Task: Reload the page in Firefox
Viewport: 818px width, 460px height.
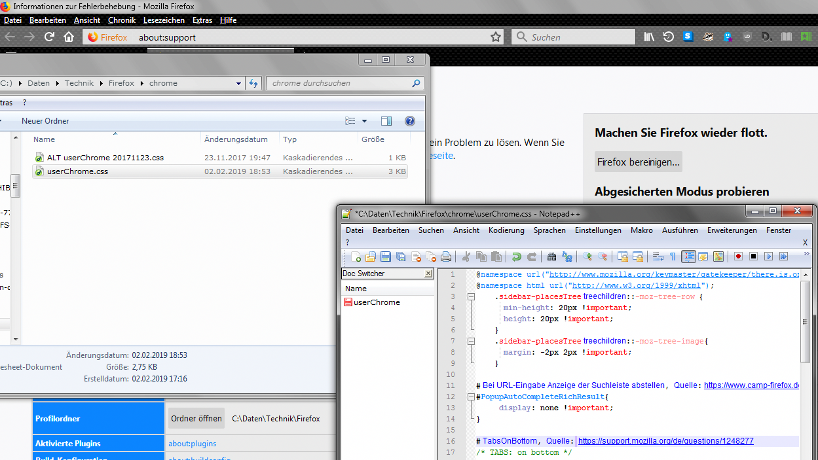Action: (x=49, y=37)
